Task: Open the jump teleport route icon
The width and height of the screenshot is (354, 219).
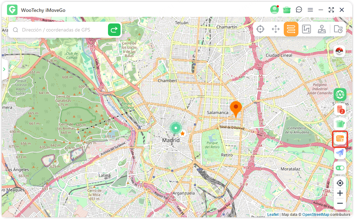Action: [x=306, y=29]
